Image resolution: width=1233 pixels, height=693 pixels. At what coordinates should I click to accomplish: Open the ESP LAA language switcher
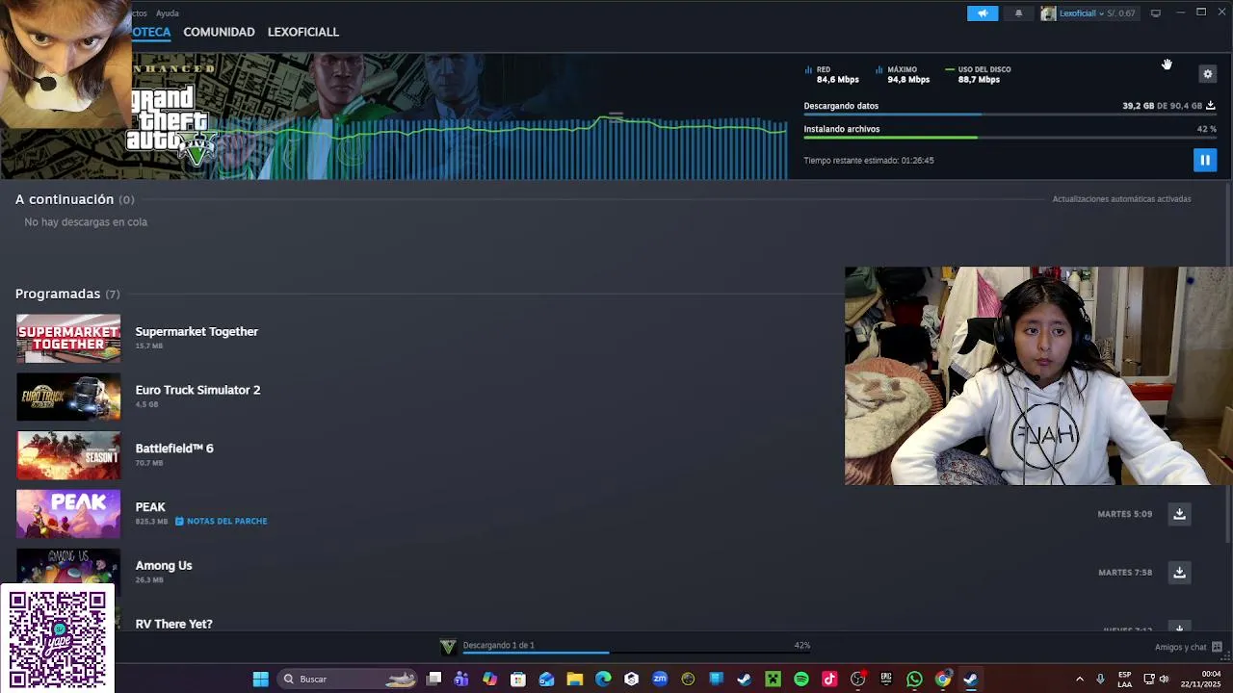point(1125,680)
